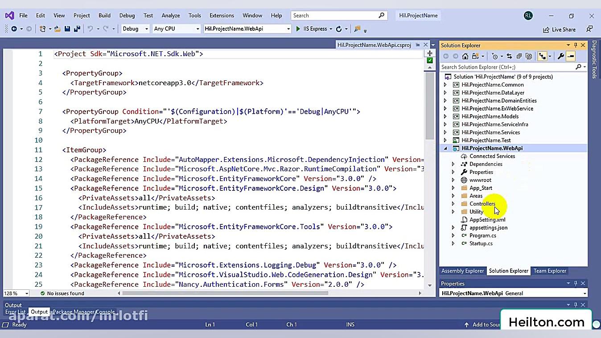Click the New Project toolbar icon
The height and width of the screenshot is (338, 601).
pos(42,29)
